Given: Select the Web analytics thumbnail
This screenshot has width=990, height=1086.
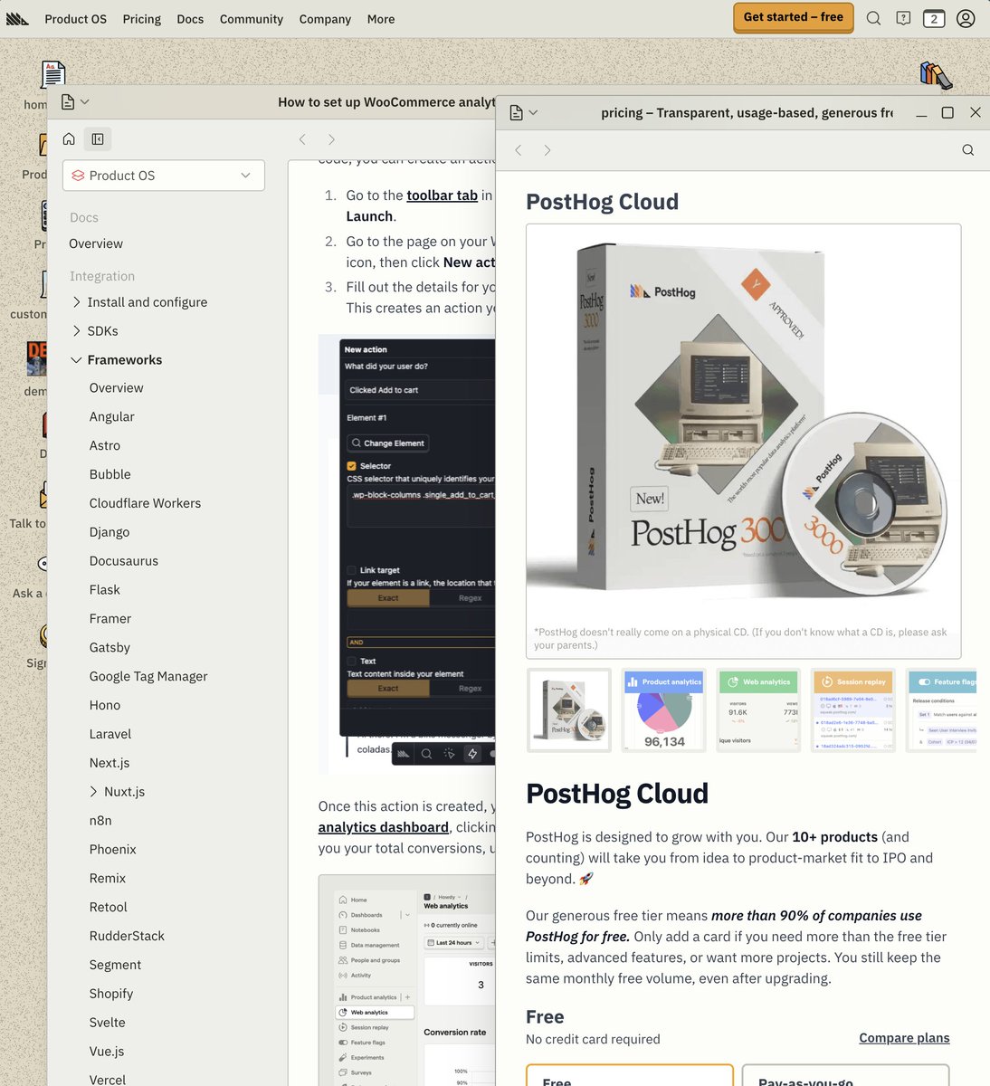Looking at the screenshot, I should pyautogui.click(x=758, y=710).
